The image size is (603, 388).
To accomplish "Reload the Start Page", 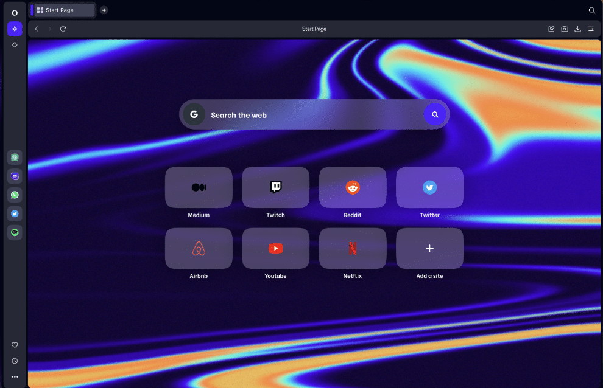I will coord(63,29).
